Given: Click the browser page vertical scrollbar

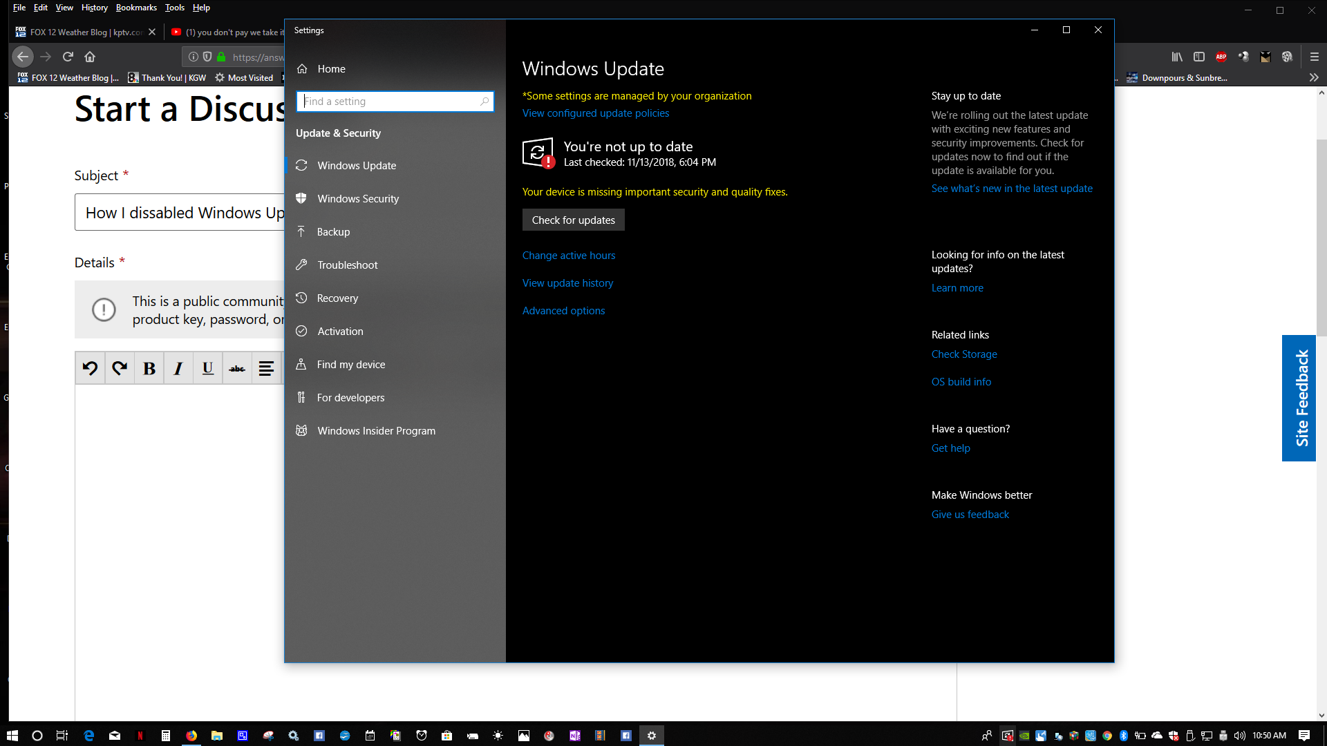Looking at the screenshot, I should (x=1321, y=238).
